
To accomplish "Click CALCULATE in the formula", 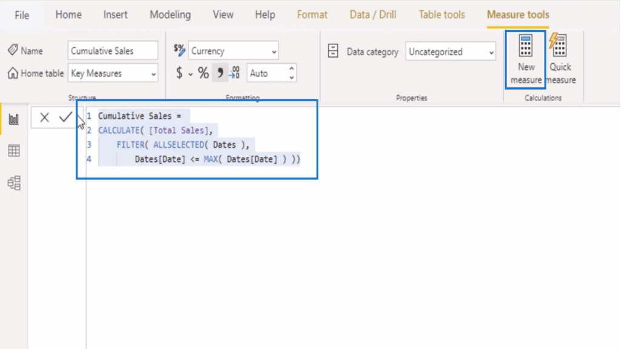I will pos(119,130).
